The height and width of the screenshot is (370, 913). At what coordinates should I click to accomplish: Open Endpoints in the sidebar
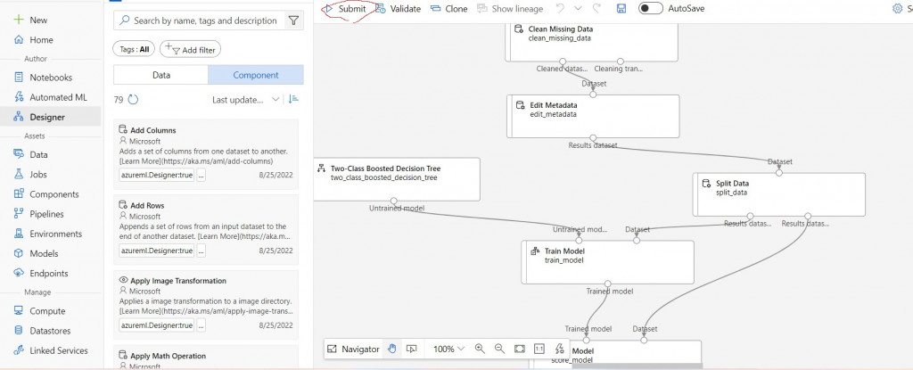pyautogui.click(x=41, y=274)
